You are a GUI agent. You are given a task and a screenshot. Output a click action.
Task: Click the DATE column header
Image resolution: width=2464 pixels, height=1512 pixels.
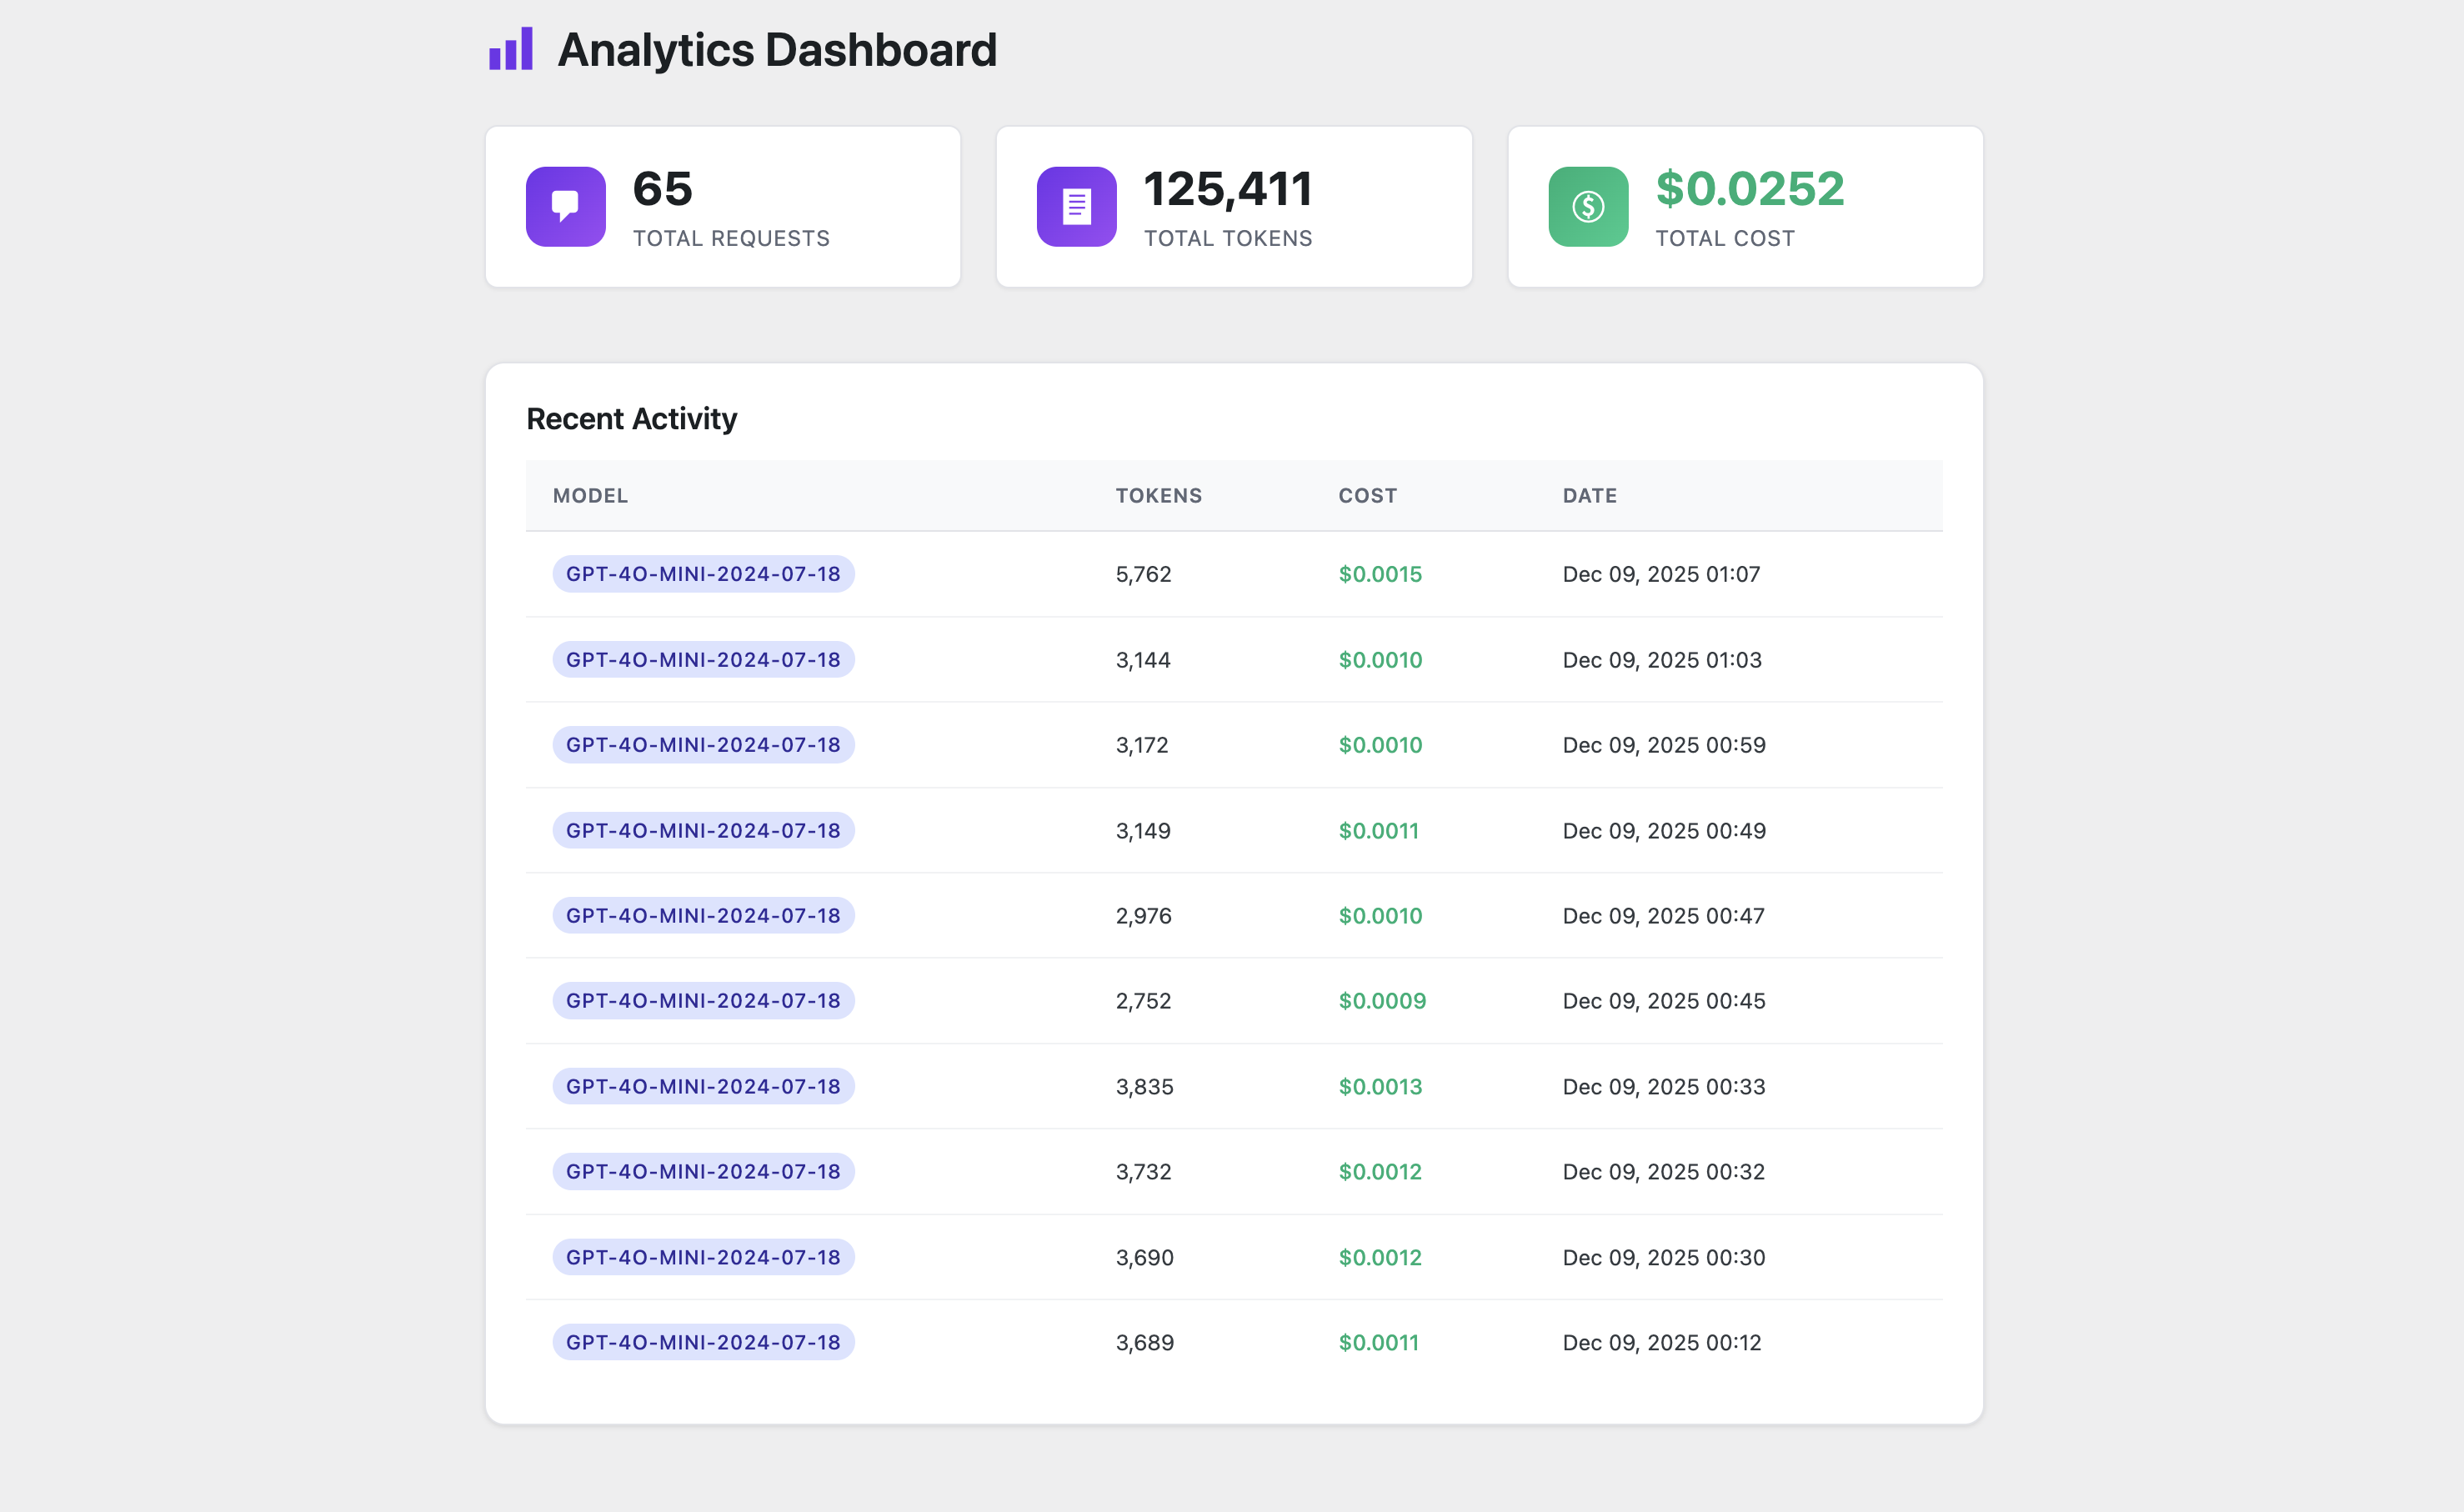click(x=1589, y=496)
